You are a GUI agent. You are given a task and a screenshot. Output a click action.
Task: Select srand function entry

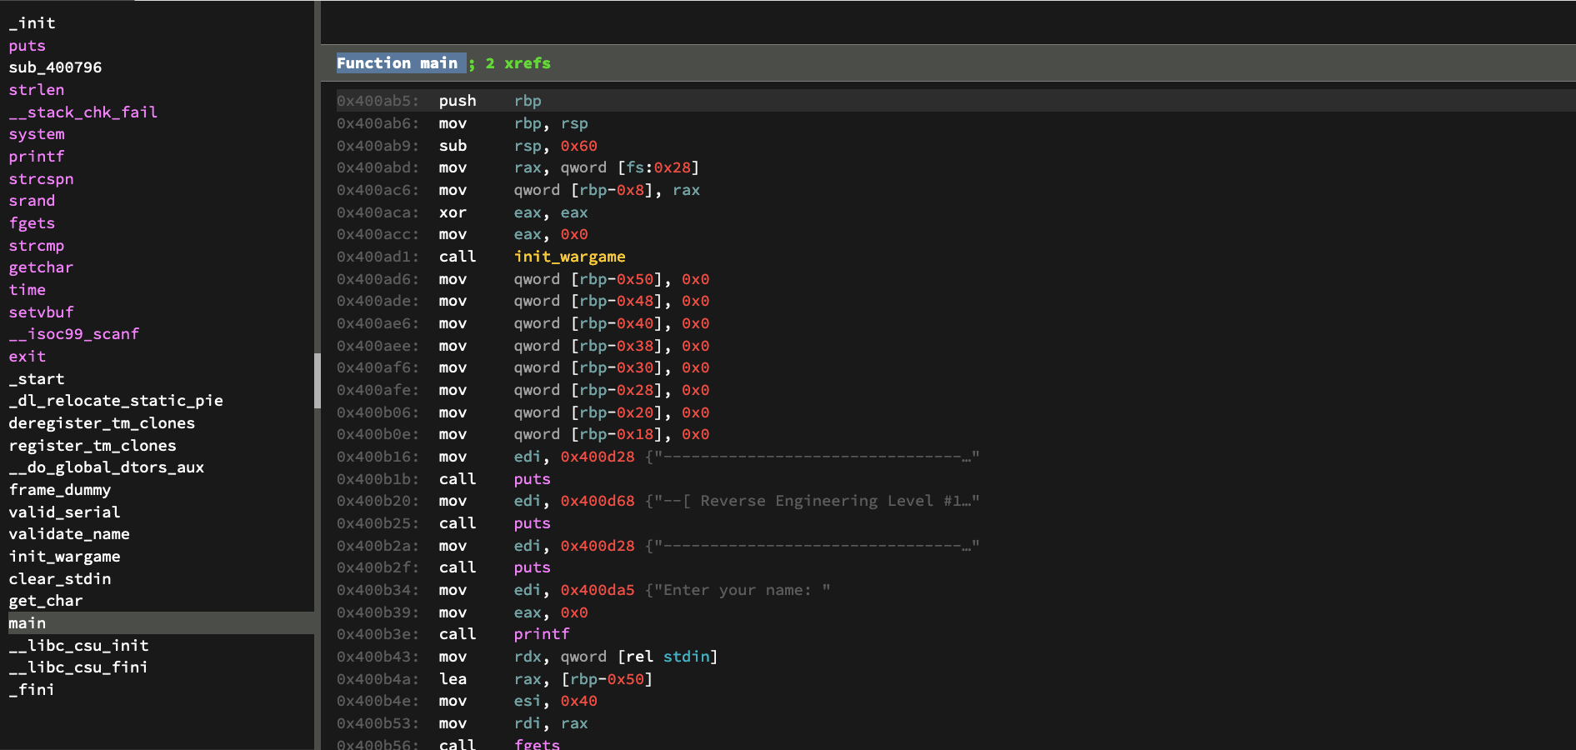[x=32, y=201]
